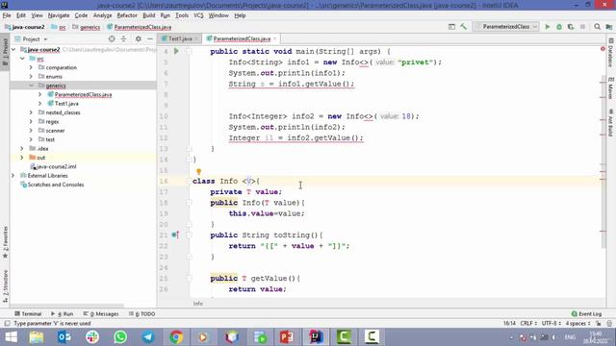
Task: Select java-course2.iml file
Action: [x=56, y=166]
